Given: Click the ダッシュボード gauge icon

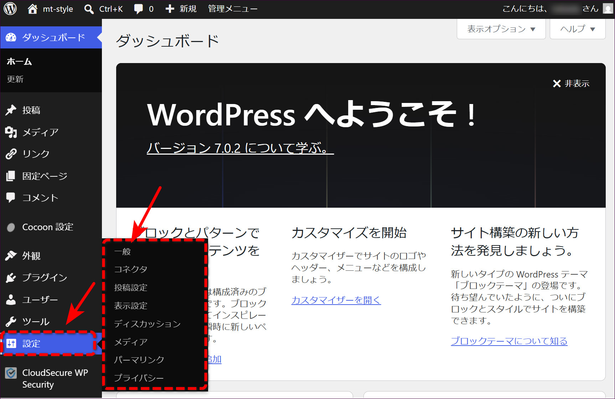Looking at the screenshot, I should [x=11, y=37].
